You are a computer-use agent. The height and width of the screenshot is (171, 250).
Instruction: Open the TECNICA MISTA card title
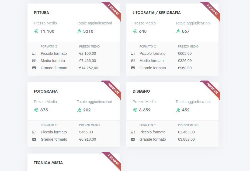(48, 163)
